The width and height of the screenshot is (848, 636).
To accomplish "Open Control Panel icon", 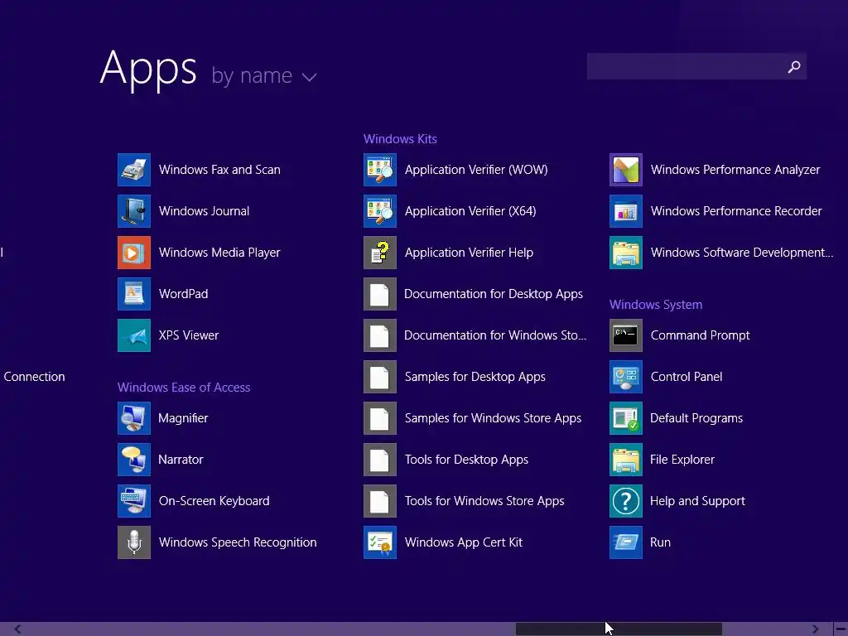I will click(x=626, y=377).
